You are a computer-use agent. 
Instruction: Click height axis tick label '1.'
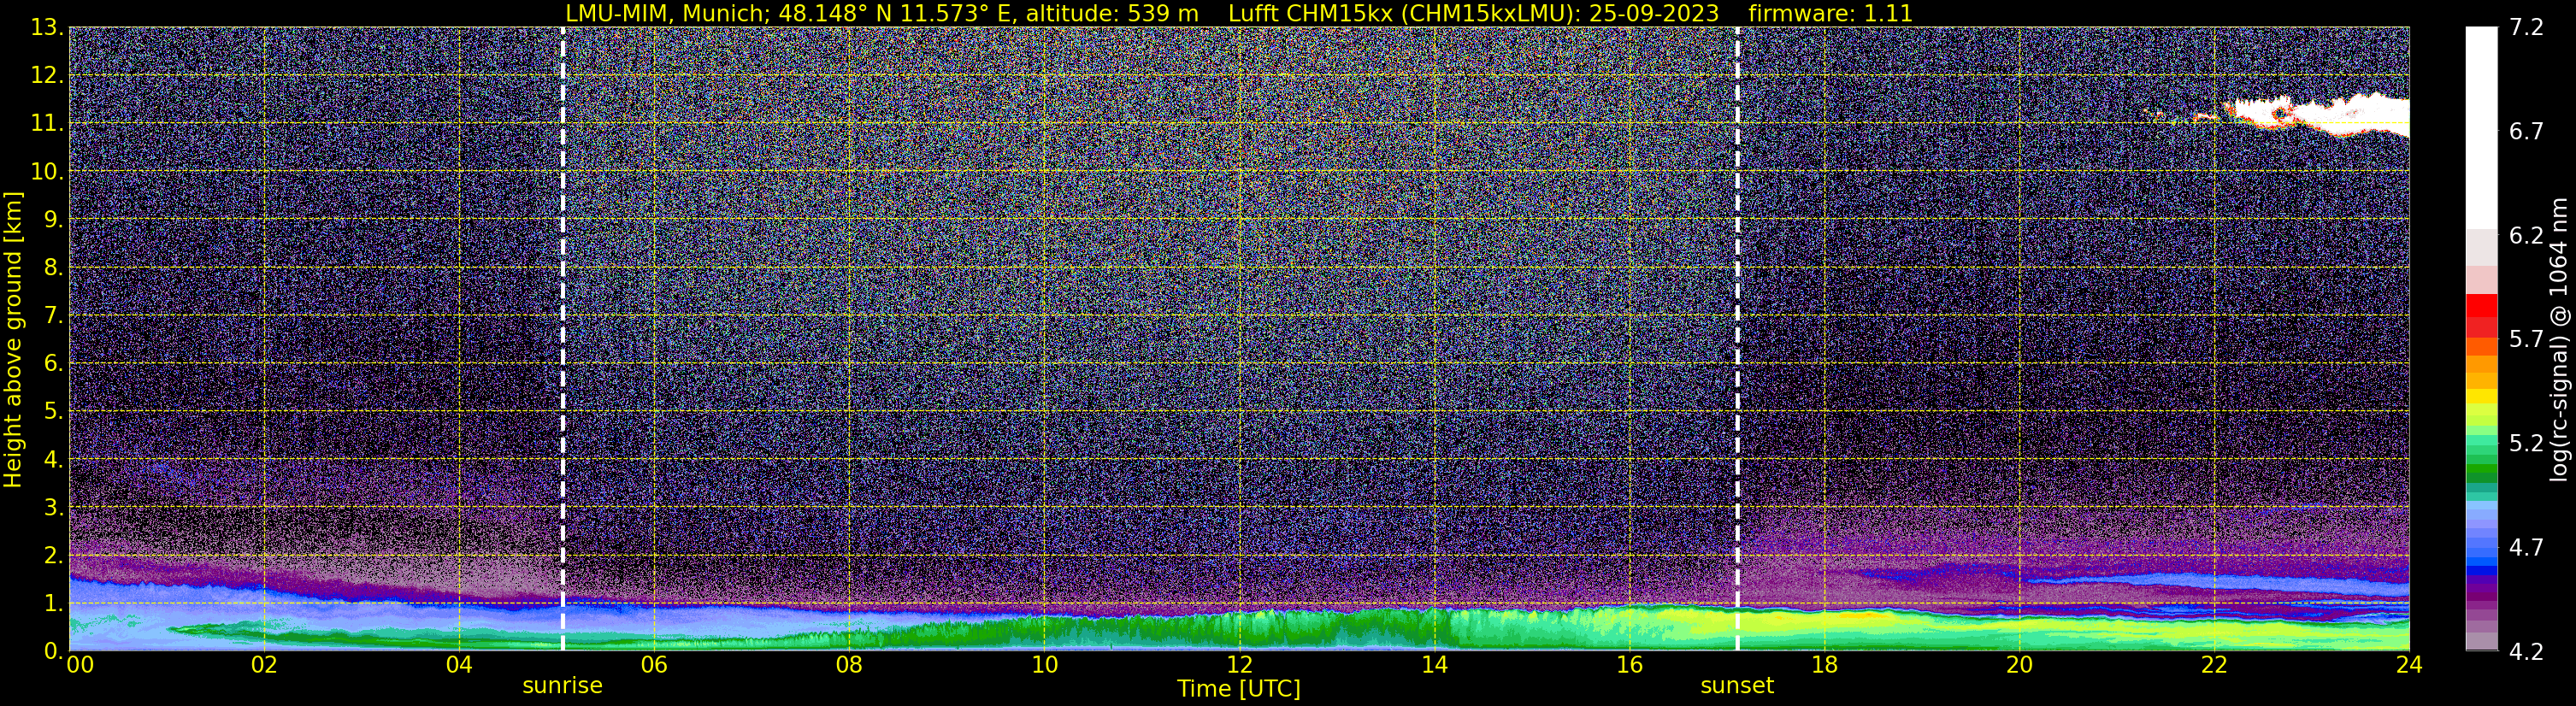pos(53,603)
